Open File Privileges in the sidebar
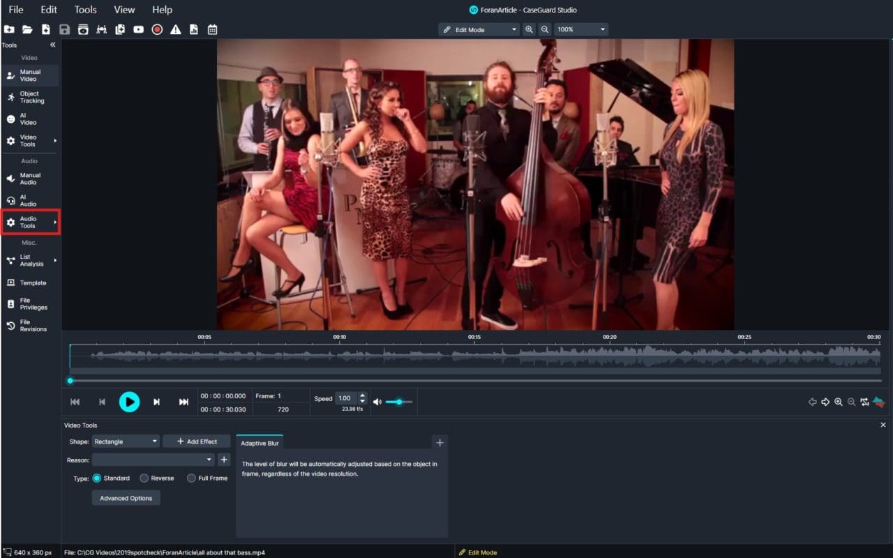This screenshot has height=558, width=893. 30,303
